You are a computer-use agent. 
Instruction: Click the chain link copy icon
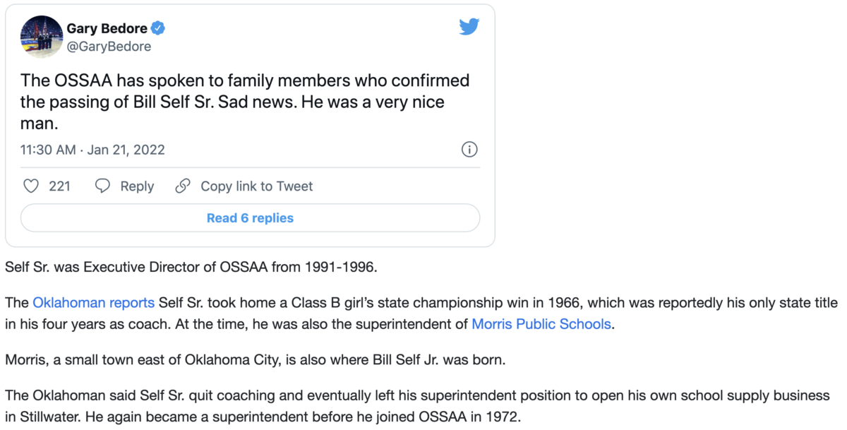[x=183, y=186]
